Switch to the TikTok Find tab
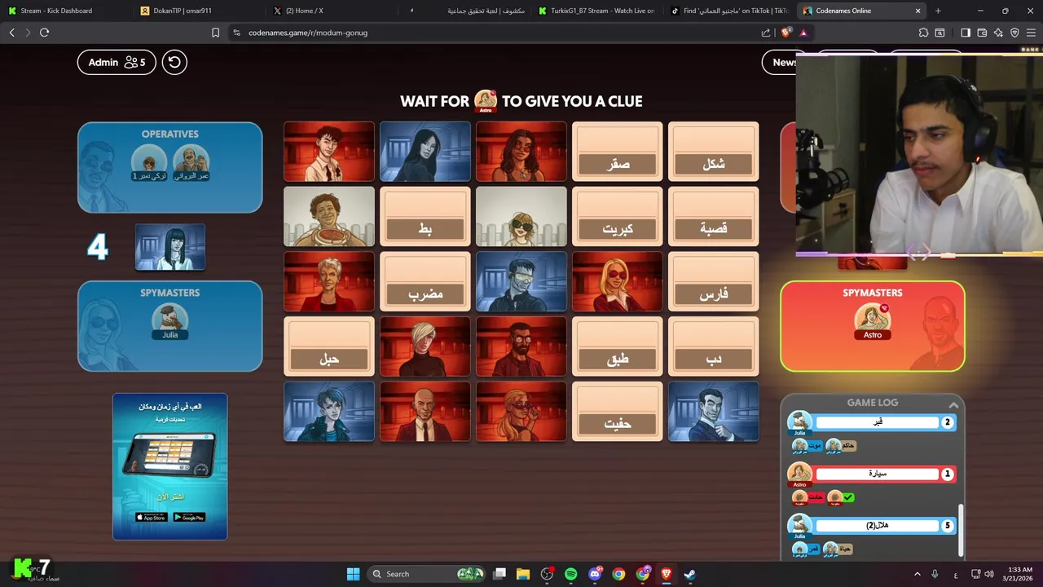This screenshot has height=587, width=1043. point(729,11)
